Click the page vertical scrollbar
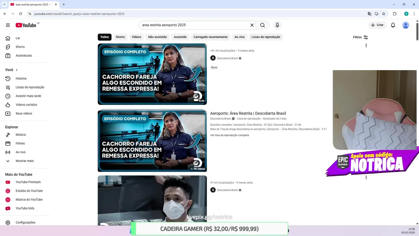419x236 pixels. click(x=417, y=32)
